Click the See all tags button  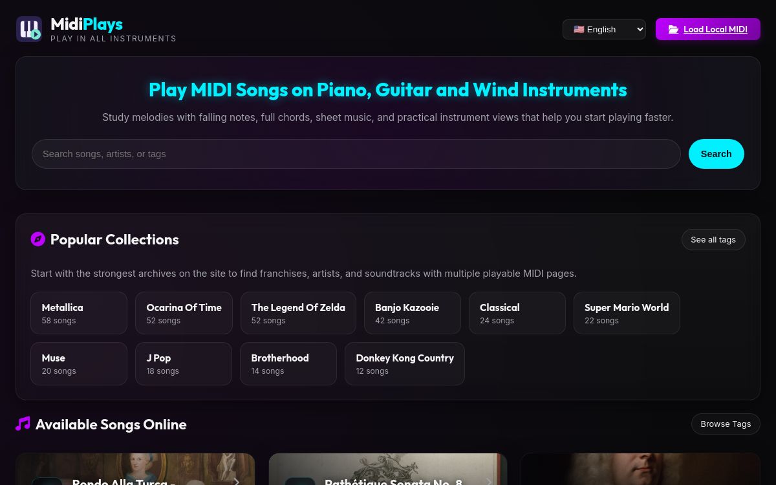pos(713,239)
